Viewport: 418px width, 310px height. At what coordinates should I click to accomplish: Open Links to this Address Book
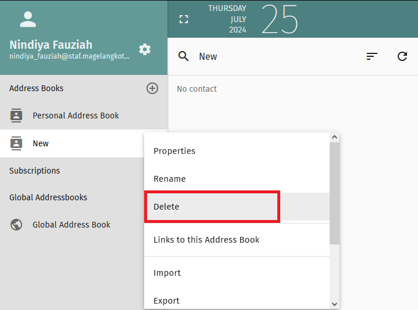click(206, 240)
